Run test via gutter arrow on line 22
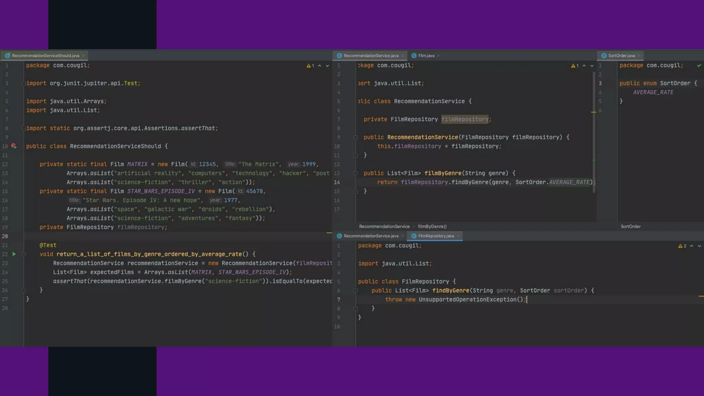This screenshot has width=704, height=396. point(14,254)
